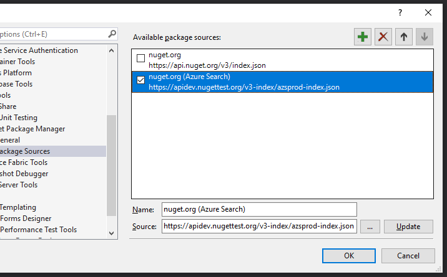Open the dialog help question mark

click(400, 12)
